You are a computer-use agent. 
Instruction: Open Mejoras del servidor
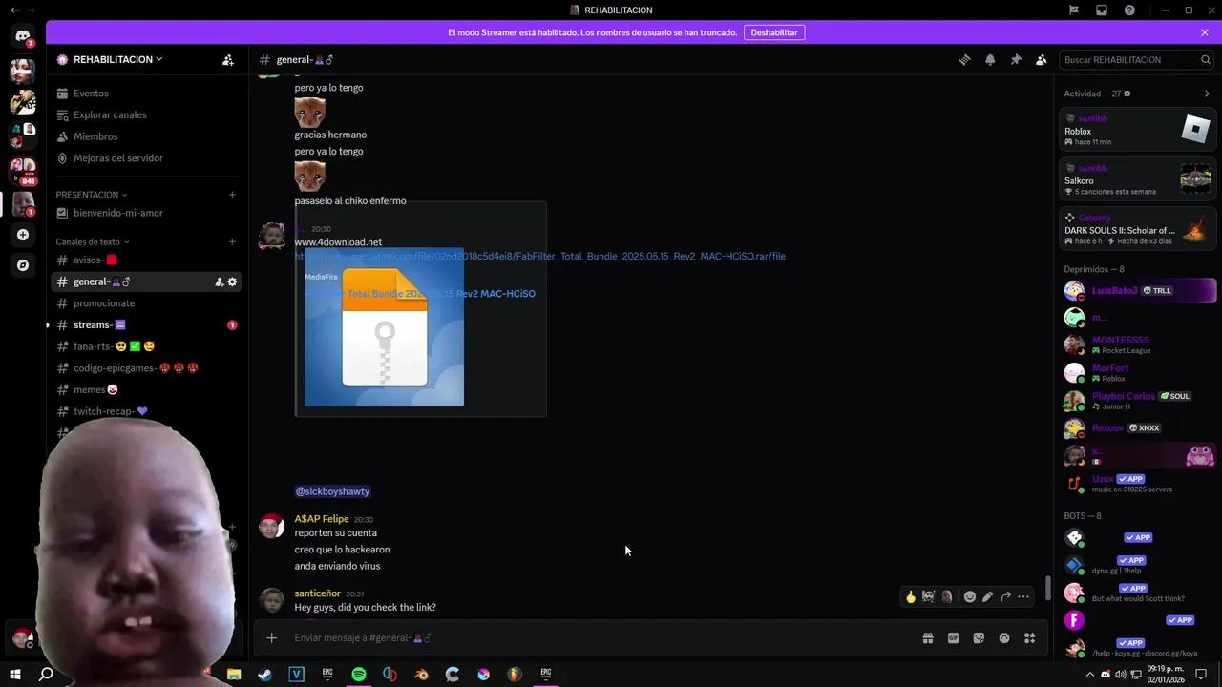coord(146,158)
